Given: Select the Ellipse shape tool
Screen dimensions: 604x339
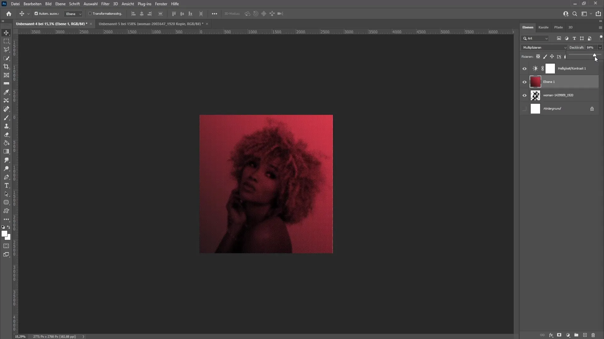Looking at the screenshot, I should point(6,202).
